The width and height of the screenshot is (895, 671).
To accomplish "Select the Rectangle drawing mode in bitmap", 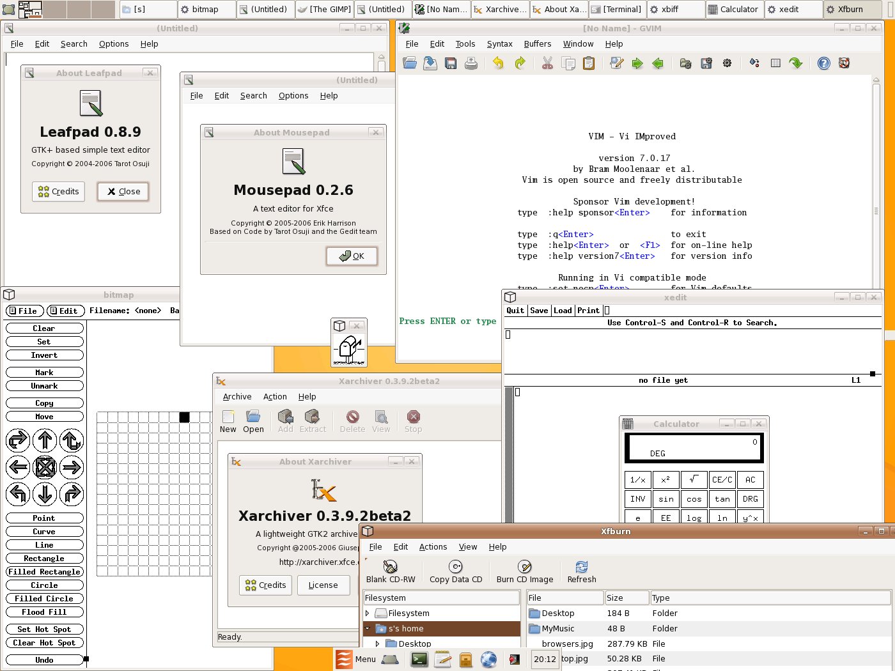I will point(45,559).
